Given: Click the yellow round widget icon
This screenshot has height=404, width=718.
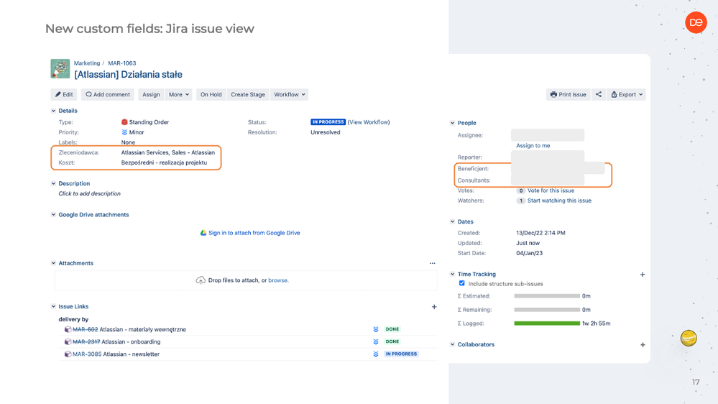Looking at the screenshot, I should click(689, 338).
